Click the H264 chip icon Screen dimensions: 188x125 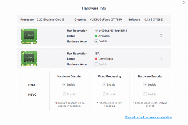[x=29, y=36]
